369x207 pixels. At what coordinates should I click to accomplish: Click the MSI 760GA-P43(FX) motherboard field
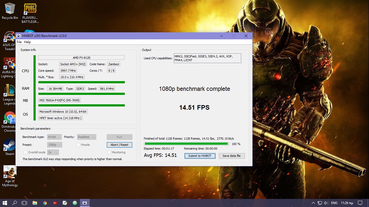tap(59, 100)
